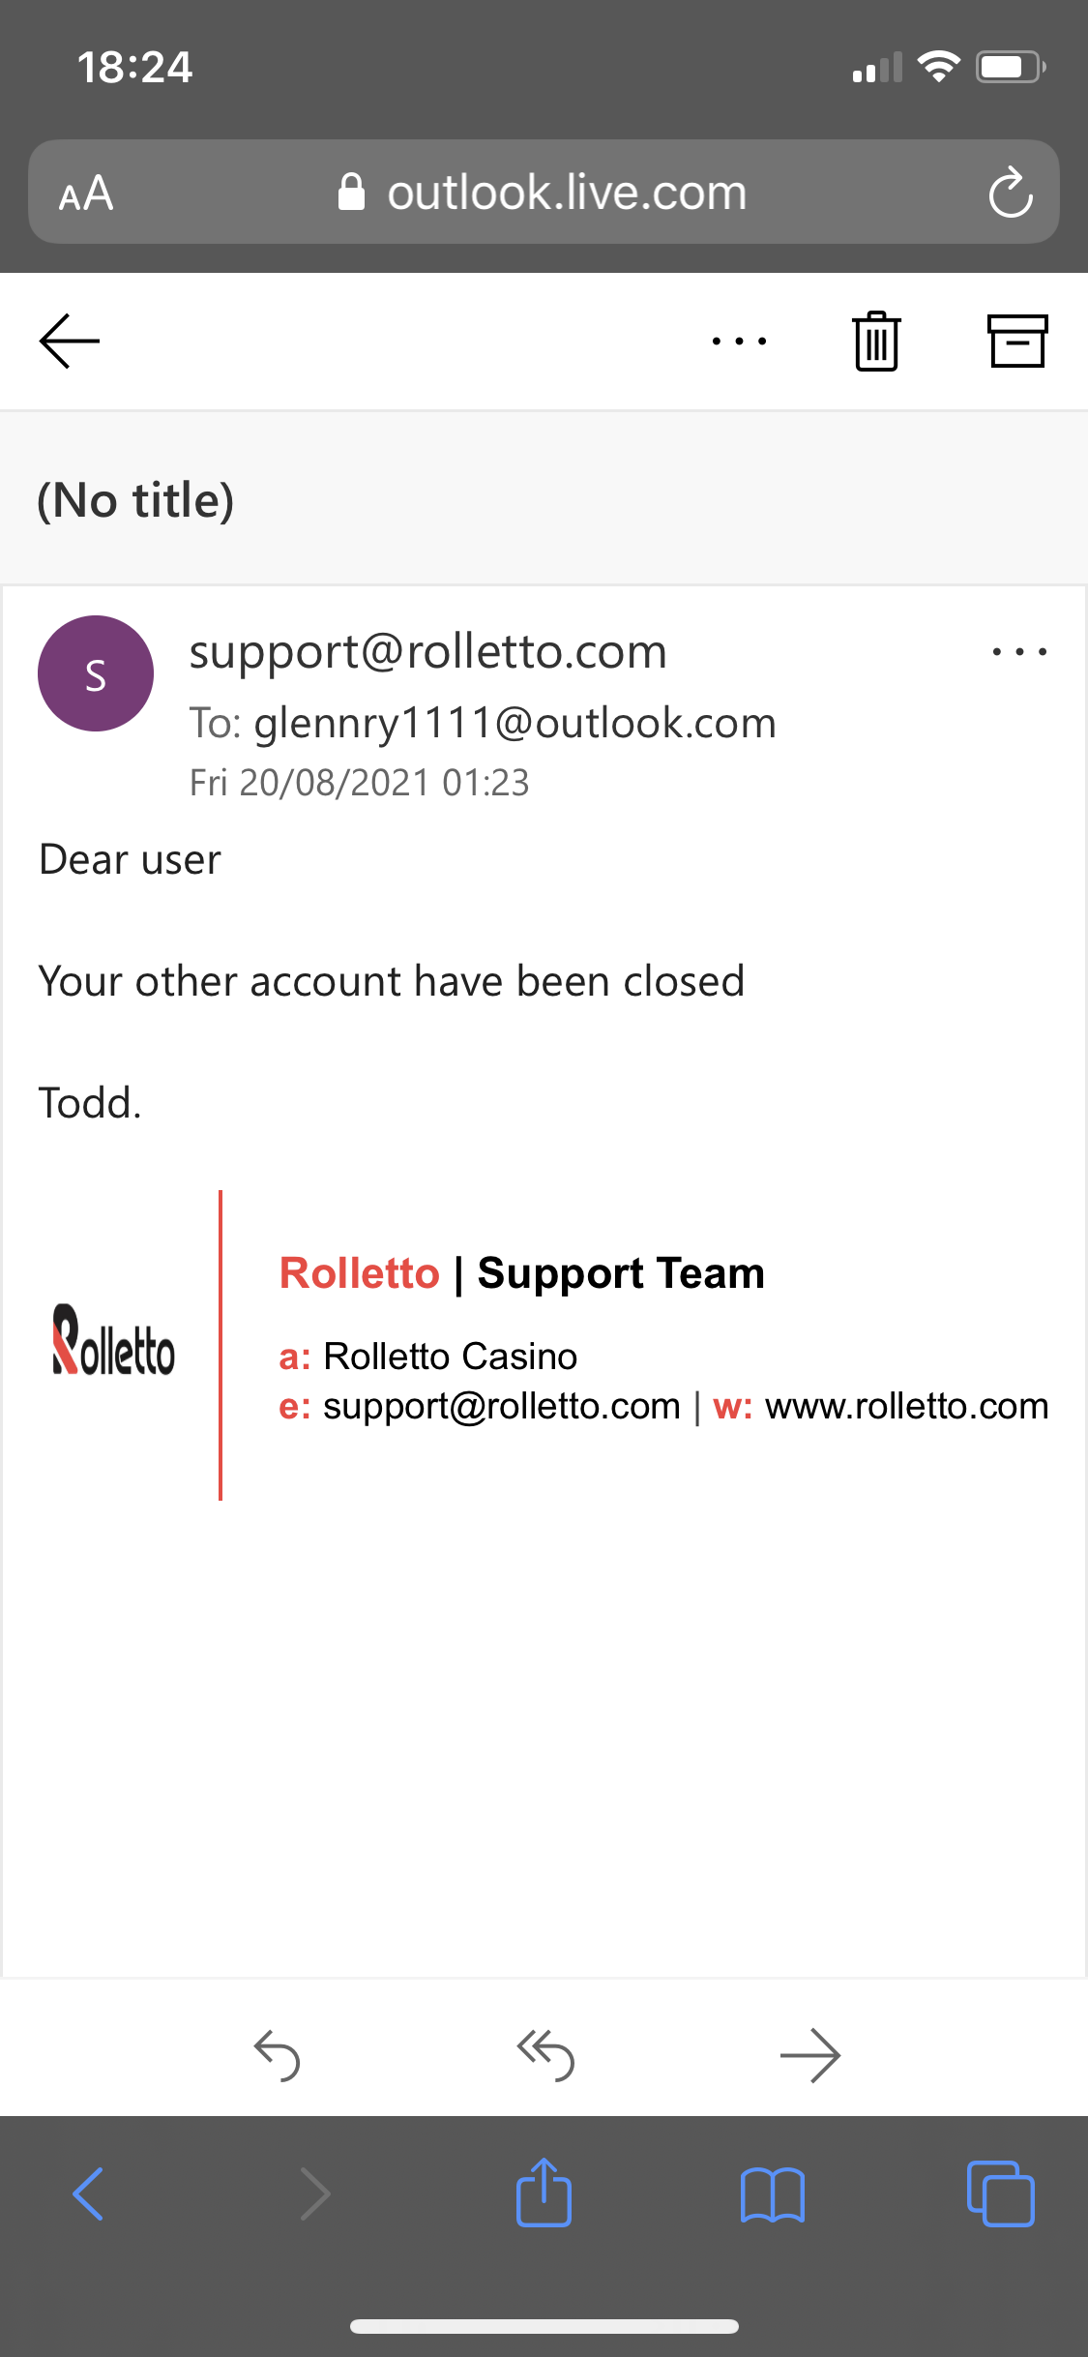This screenshot has height=2357, width=1088.
Task: Tap the sender address support@rolletto.com header
Action: [427, 651]
